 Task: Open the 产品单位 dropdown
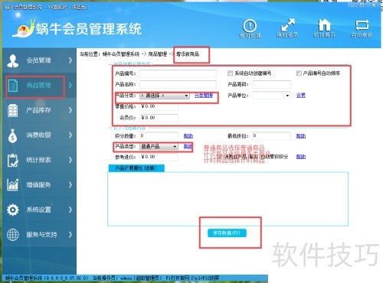tap(271, 96)
